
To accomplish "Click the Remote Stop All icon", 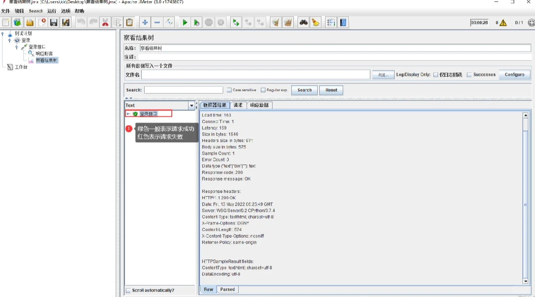I will (248, 23).
